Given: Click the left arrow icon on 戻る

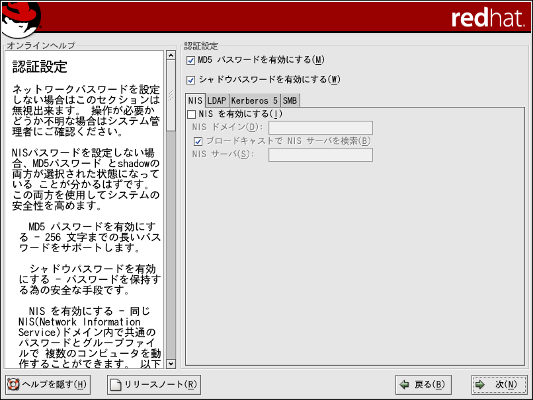Looking at the screenshot, I should [x=404, y=384].
